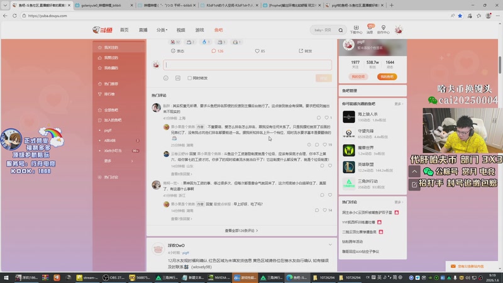
Task: Expand 查看全部126条评论
Action: pyautogui.click(x=241, y=231)
